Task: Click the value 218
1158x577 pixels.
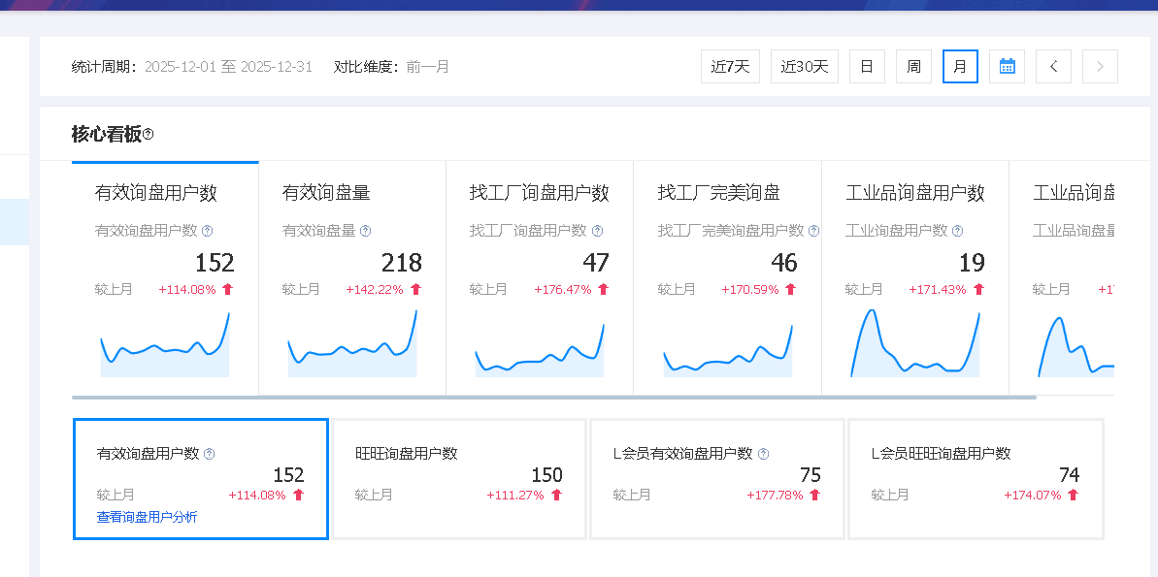Action: [402, 263]
